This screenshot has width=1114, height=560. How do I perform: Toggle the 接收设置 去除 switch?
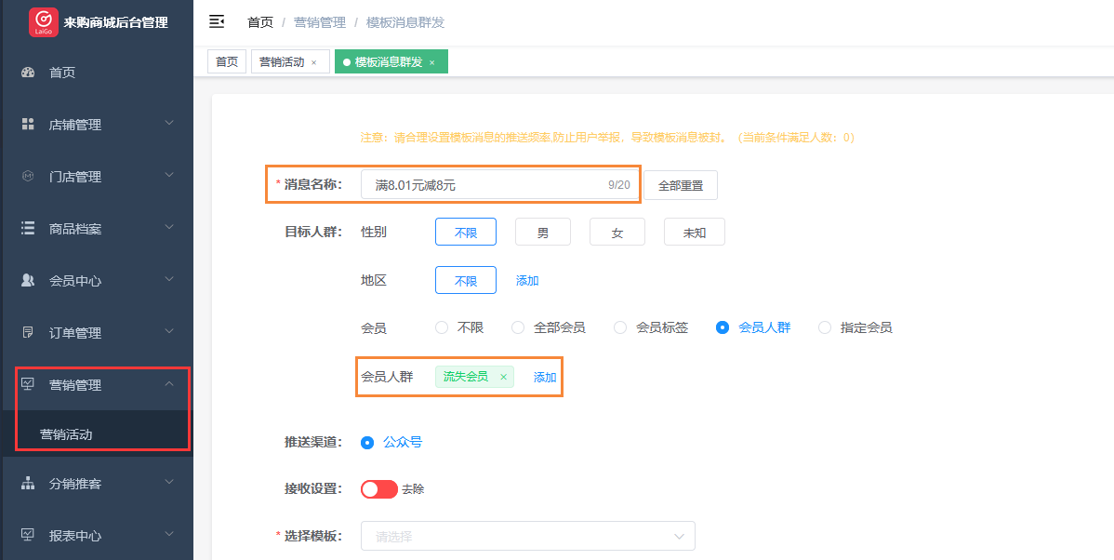click(378, 489)
